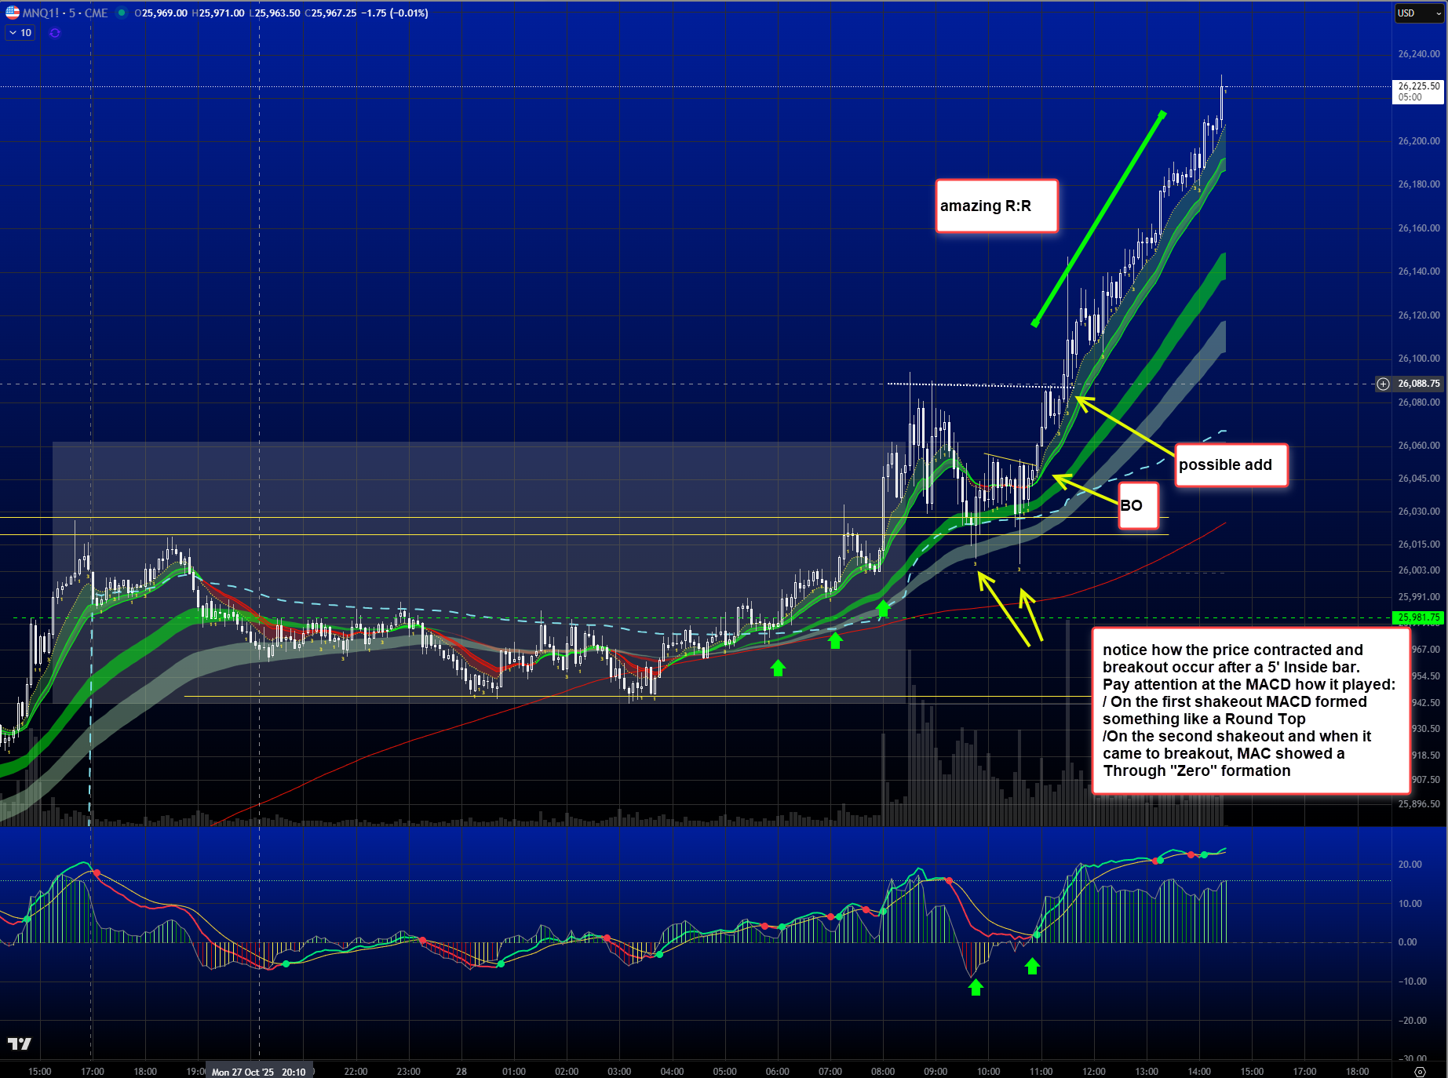Viewport: 1448px width, 1078px height.
Task: Click the 26,030.00 price scale label
Action: 1419,512
